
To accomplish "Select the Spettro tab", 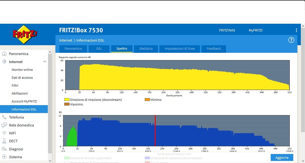I will (x=122, y=49).
